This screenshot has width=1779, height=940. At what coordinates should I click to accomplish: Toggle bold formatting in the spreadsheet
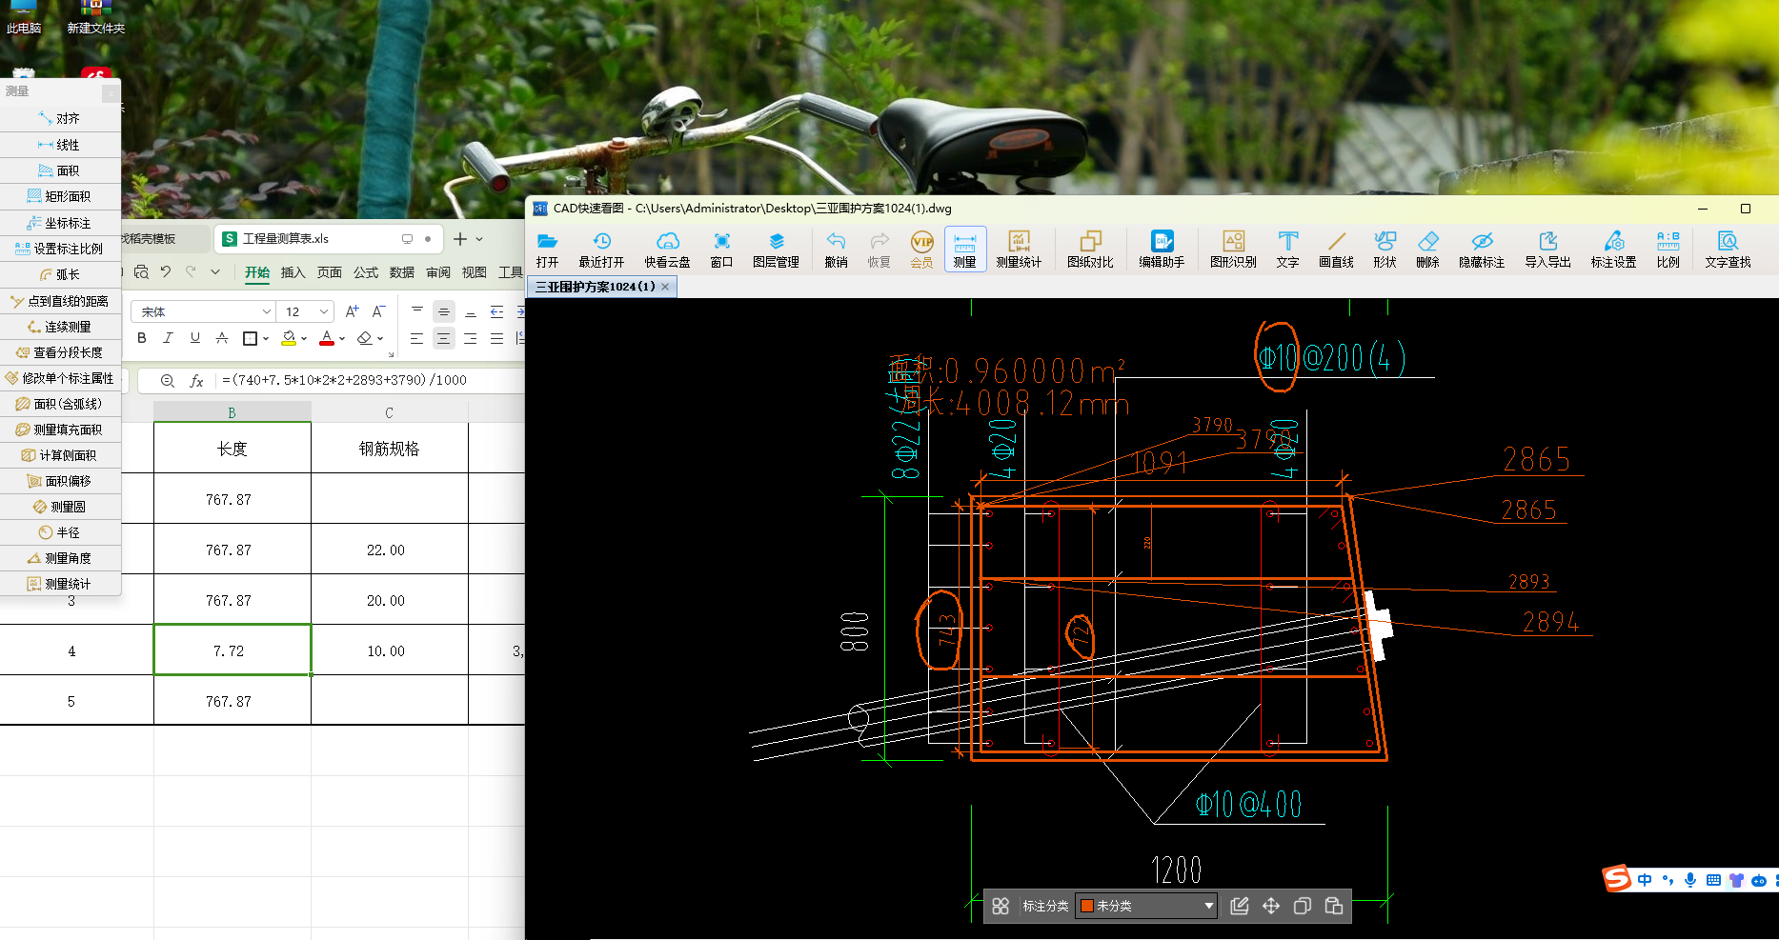click(142, 338)
